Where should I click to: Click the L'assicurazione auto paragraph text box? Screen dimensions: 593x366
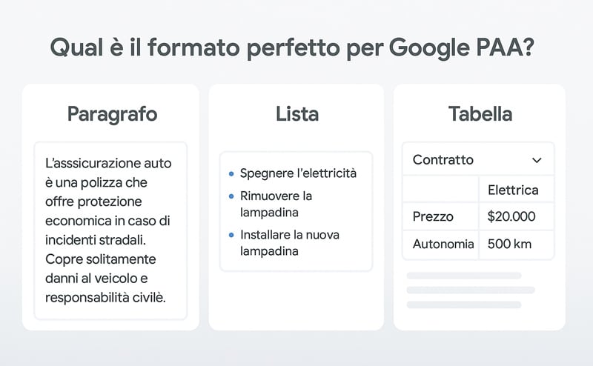(x=110, y=230)
